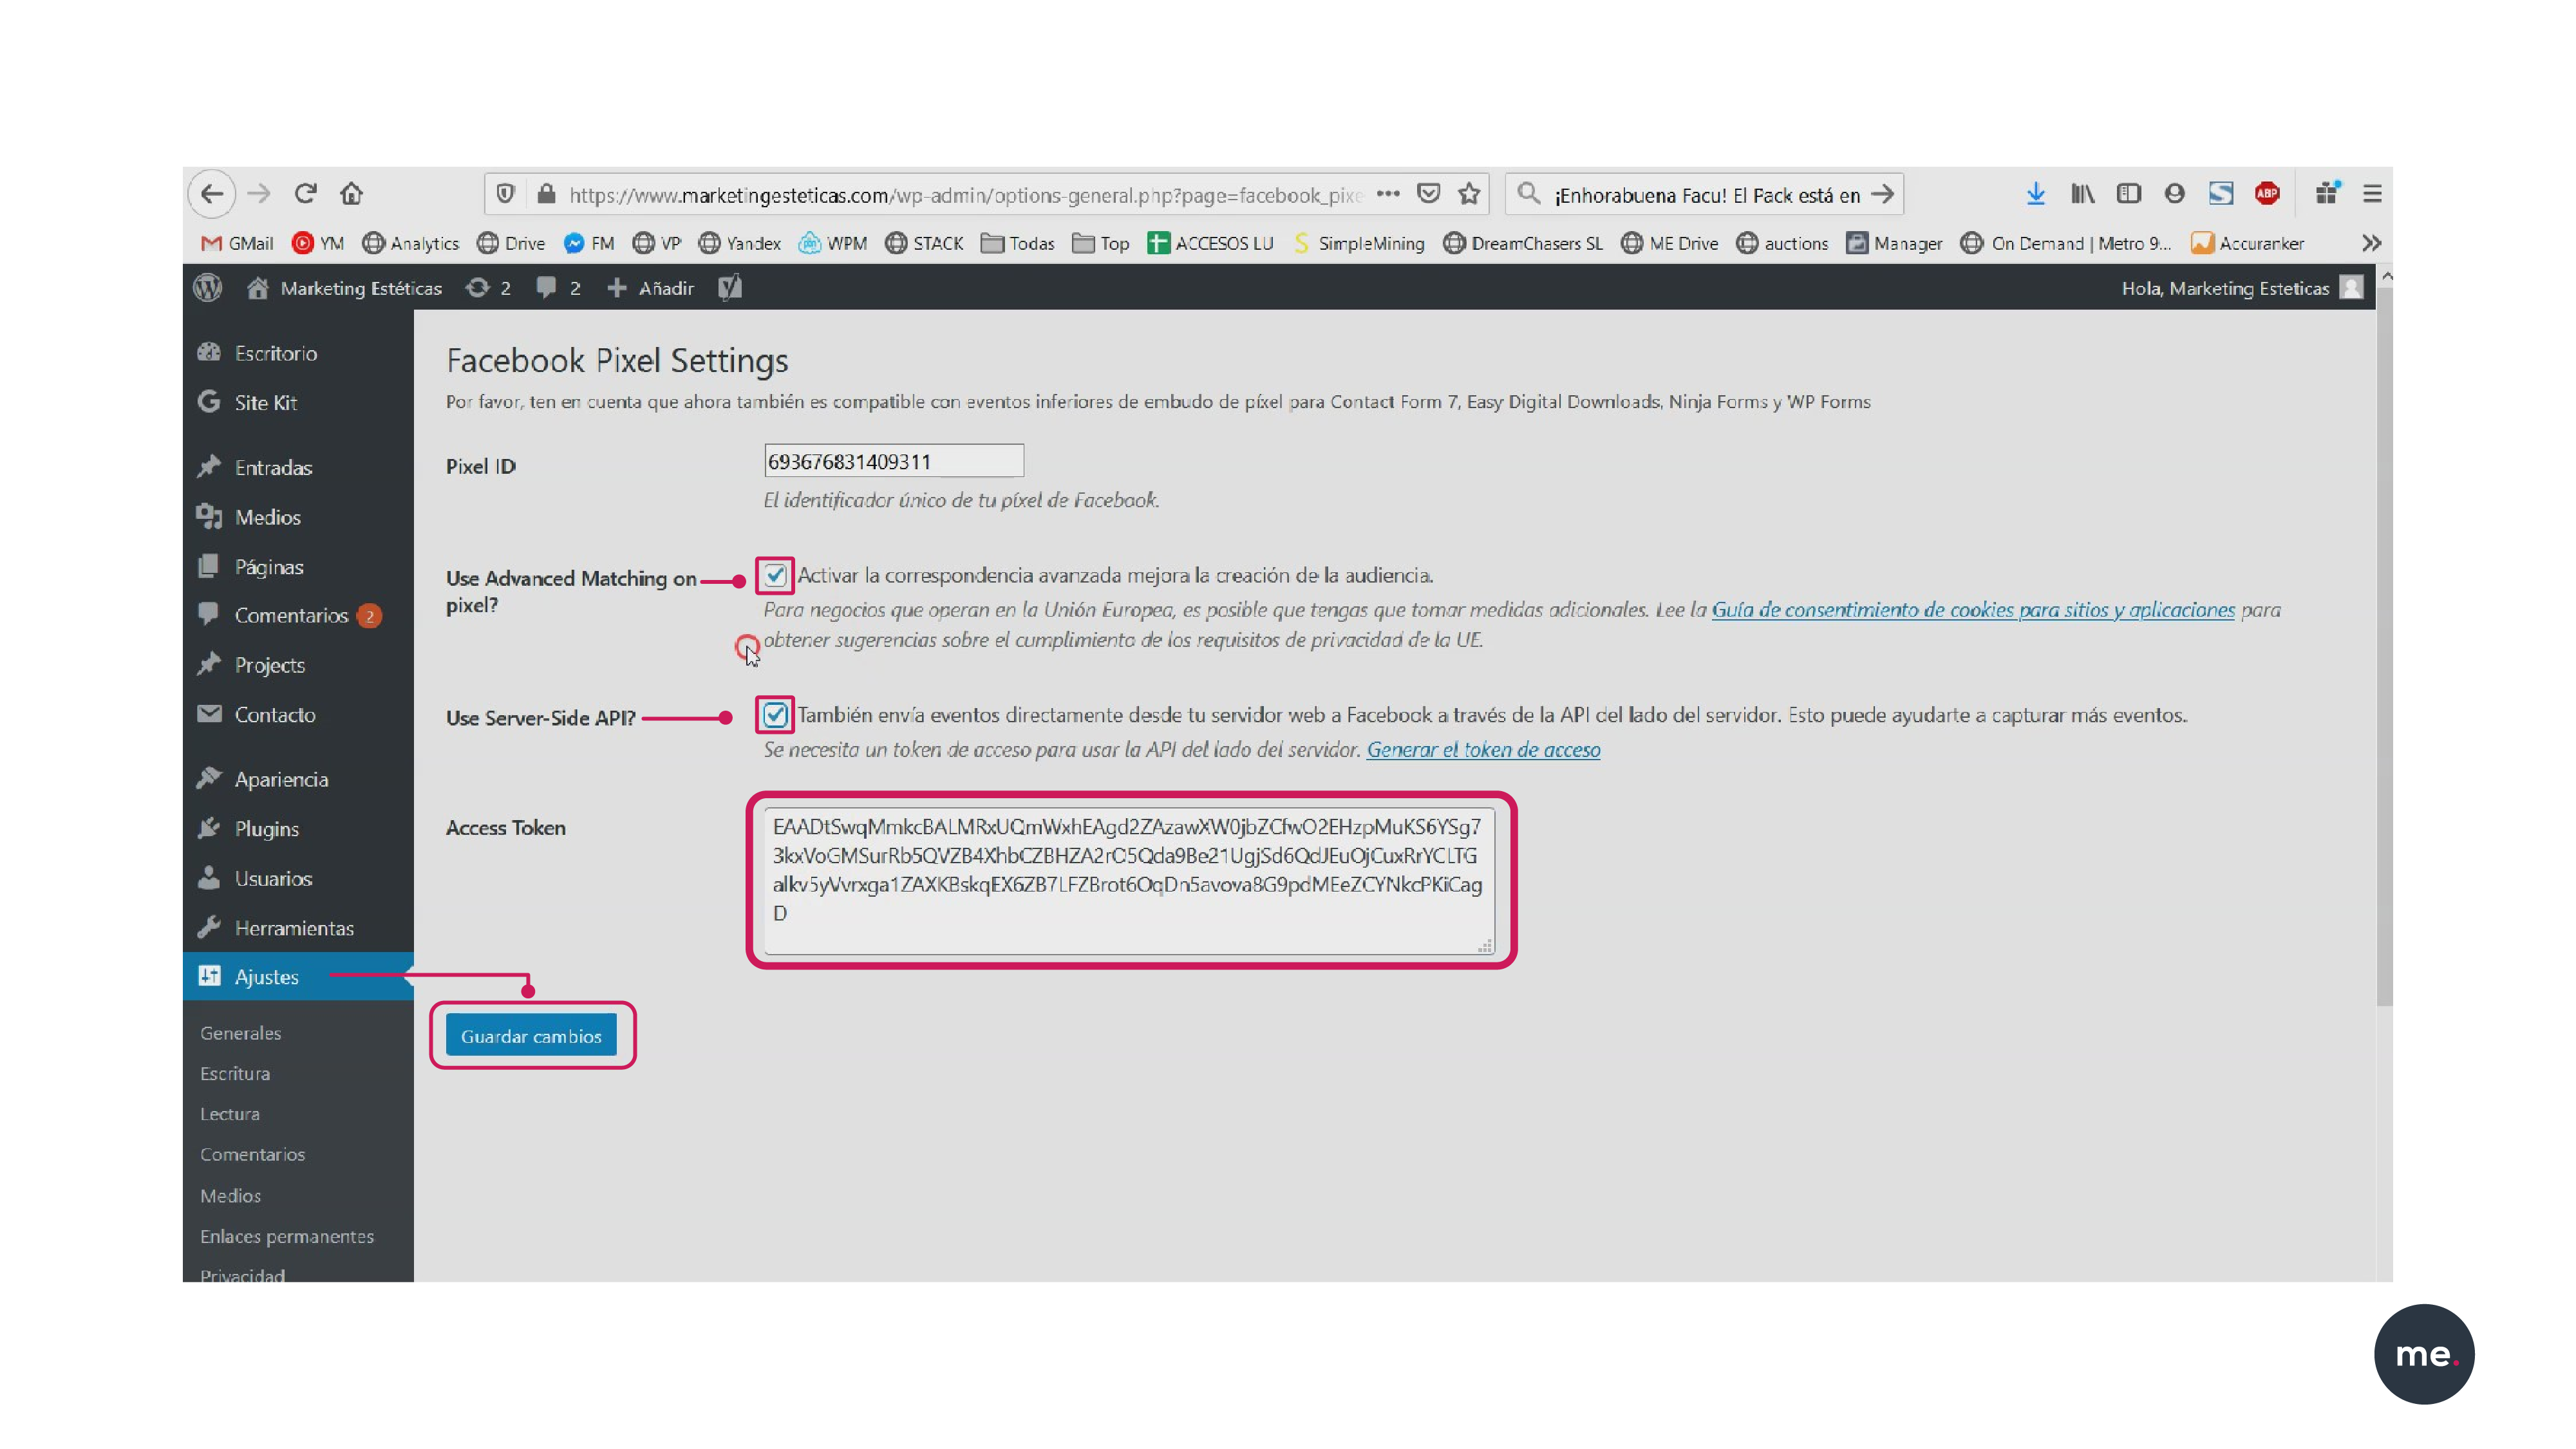Expand bookmarks overflow double chevron

coord(2371,243)
